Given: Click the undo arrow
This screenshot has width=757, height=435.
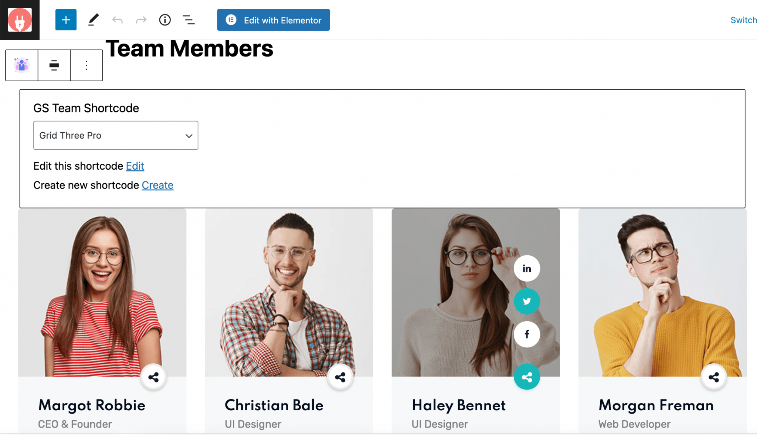Looking at the screenshot, I should coord(118,20).
